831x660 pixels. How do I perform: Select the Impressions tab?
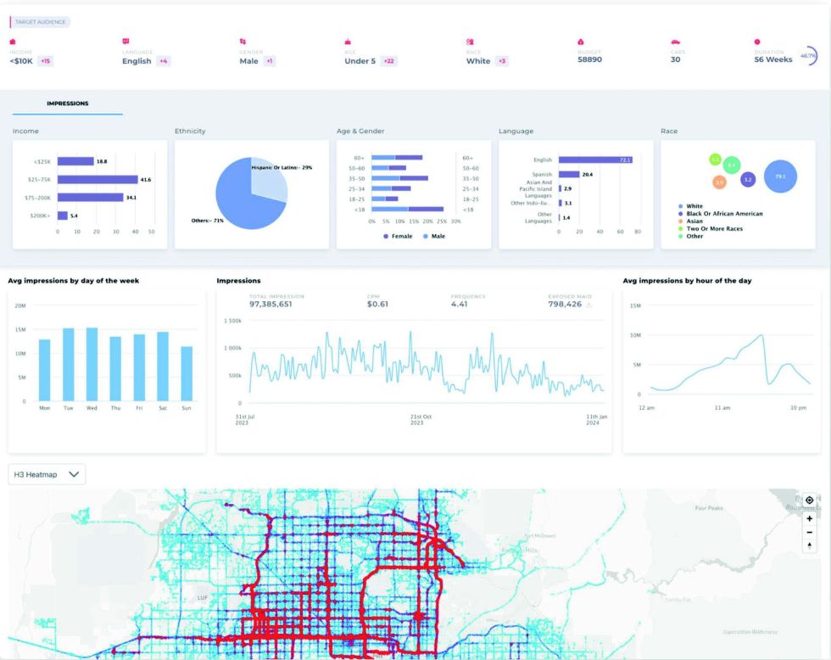point(67,103)
